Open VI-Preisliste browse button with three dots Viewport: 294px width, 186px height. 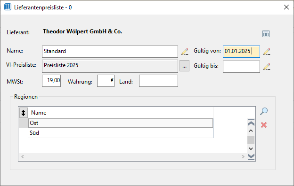[x=184, y=66]
